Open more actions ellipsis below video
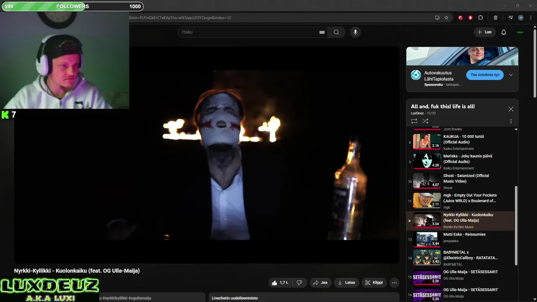The width and height of the screenshot is (537, 302). pyautogui.click(x=394, y=283)
